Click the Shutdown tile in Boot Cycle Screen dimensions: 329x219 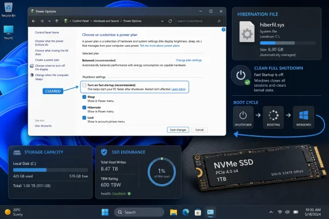243,117
